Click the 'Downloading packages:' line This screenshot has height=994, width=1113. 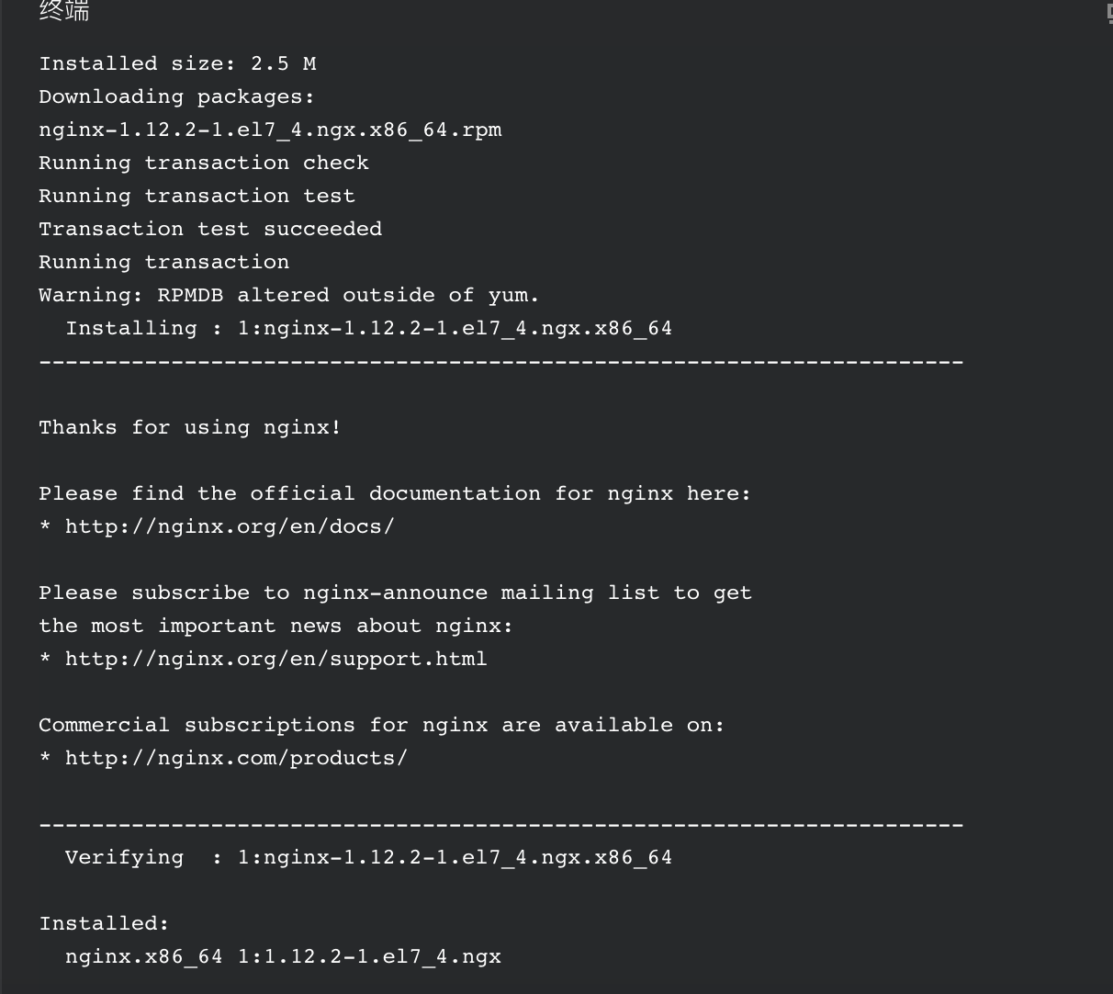[x=176, y=96]
